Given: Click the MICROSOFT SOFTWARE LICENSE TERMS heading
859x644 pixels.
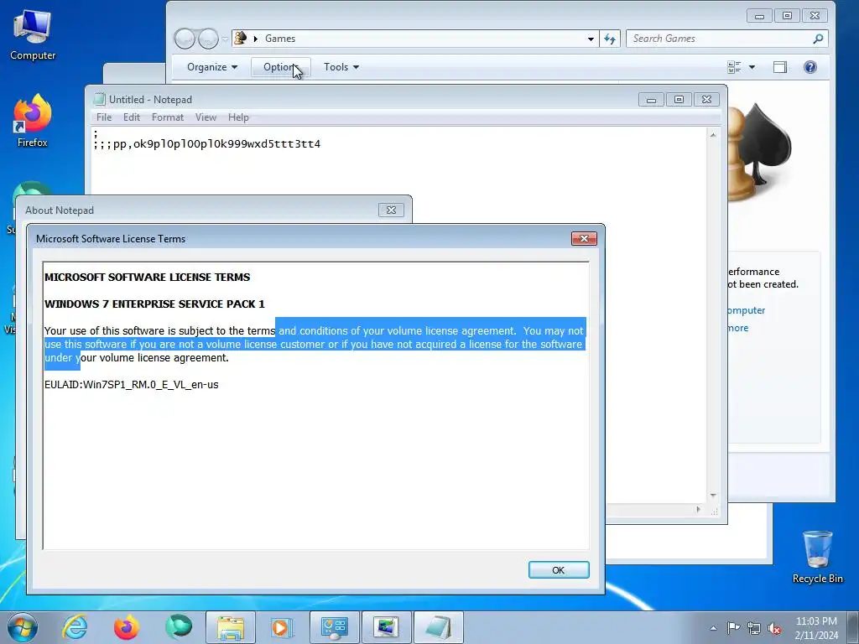Looking at the screenshot, I should (x=148, y=277).
